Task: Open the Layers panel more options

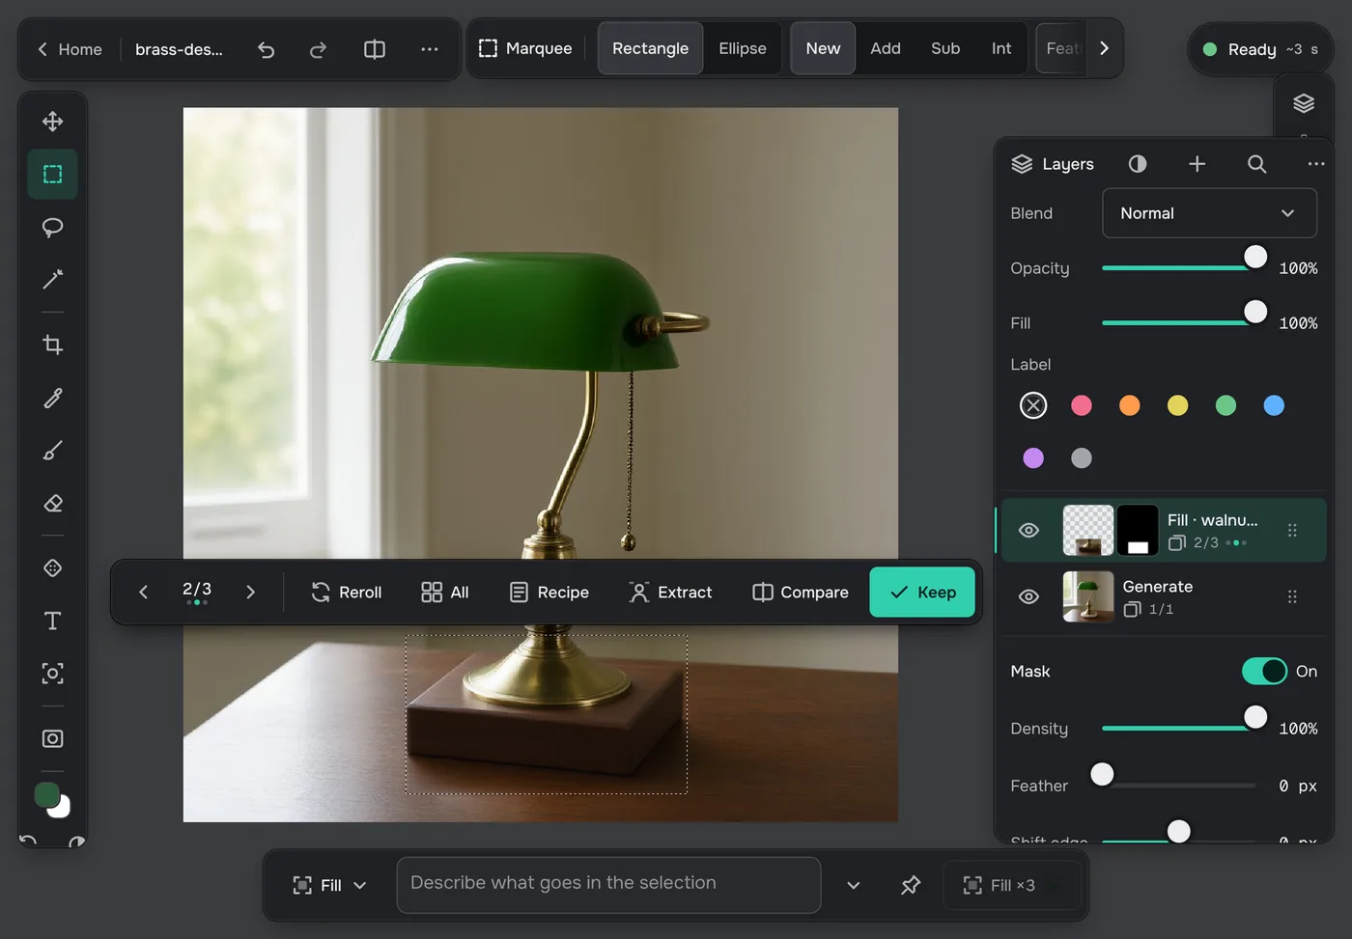Action: [x=1315, y=164]
